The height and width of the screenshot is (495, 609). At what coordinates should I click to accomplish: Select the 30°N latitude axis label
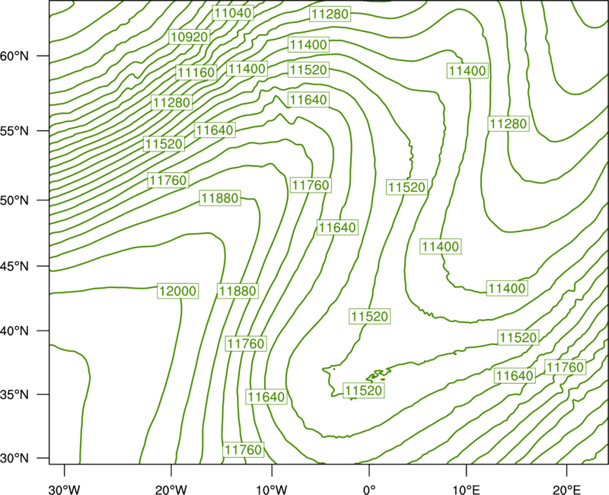14,458
